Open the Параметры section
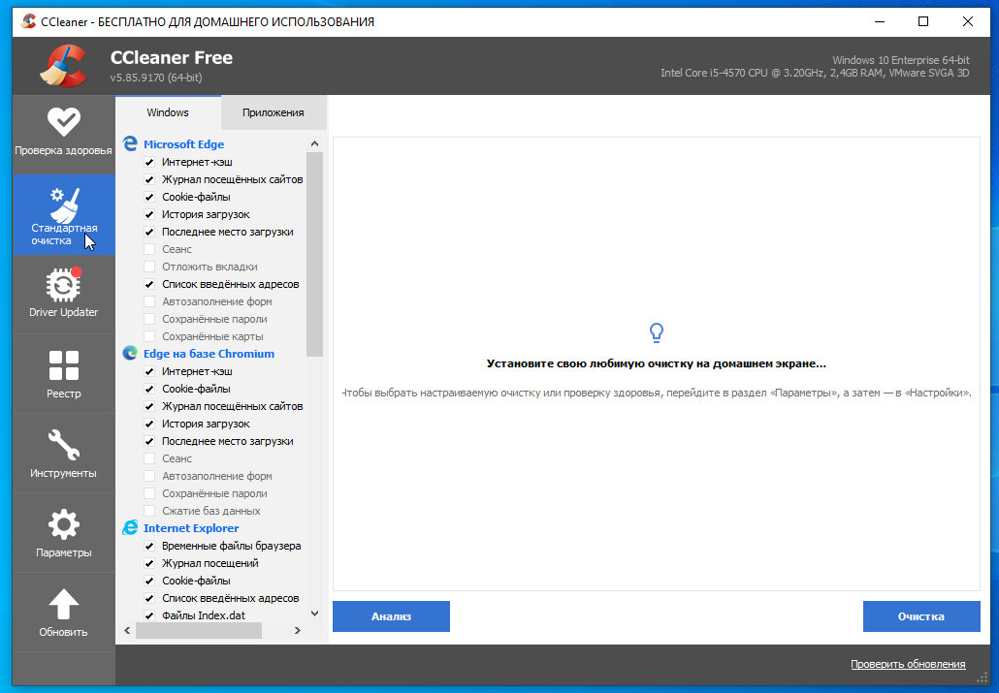 coord(64,532)
